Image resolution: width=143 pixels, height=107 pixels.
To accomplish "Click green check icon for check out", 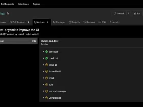I will coord(46,58).
